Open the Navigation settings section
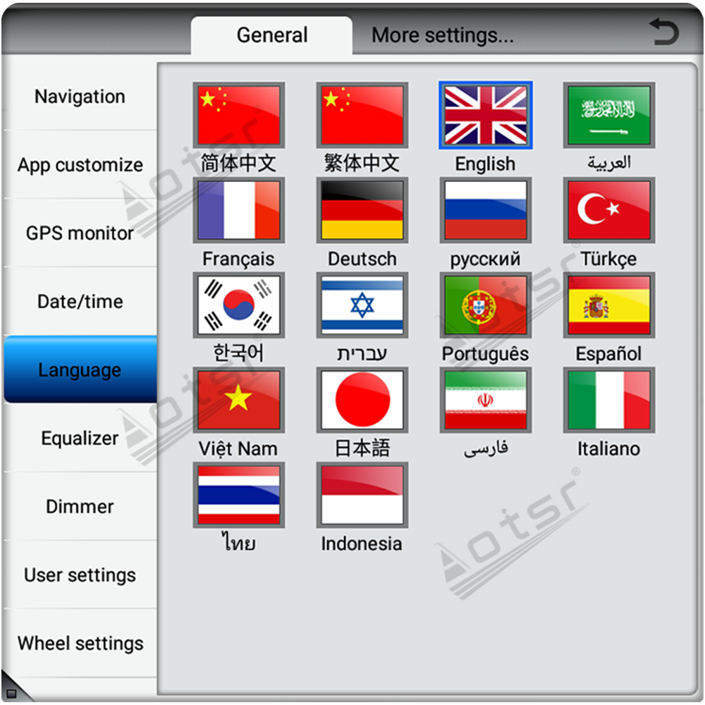The height and width of the screenshot is (705, 705). click(x=80, y=97)
